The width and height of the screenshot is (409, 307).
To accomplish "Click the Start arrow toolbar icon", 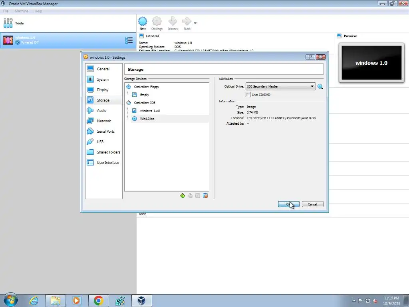I will [x=187, y=24].
